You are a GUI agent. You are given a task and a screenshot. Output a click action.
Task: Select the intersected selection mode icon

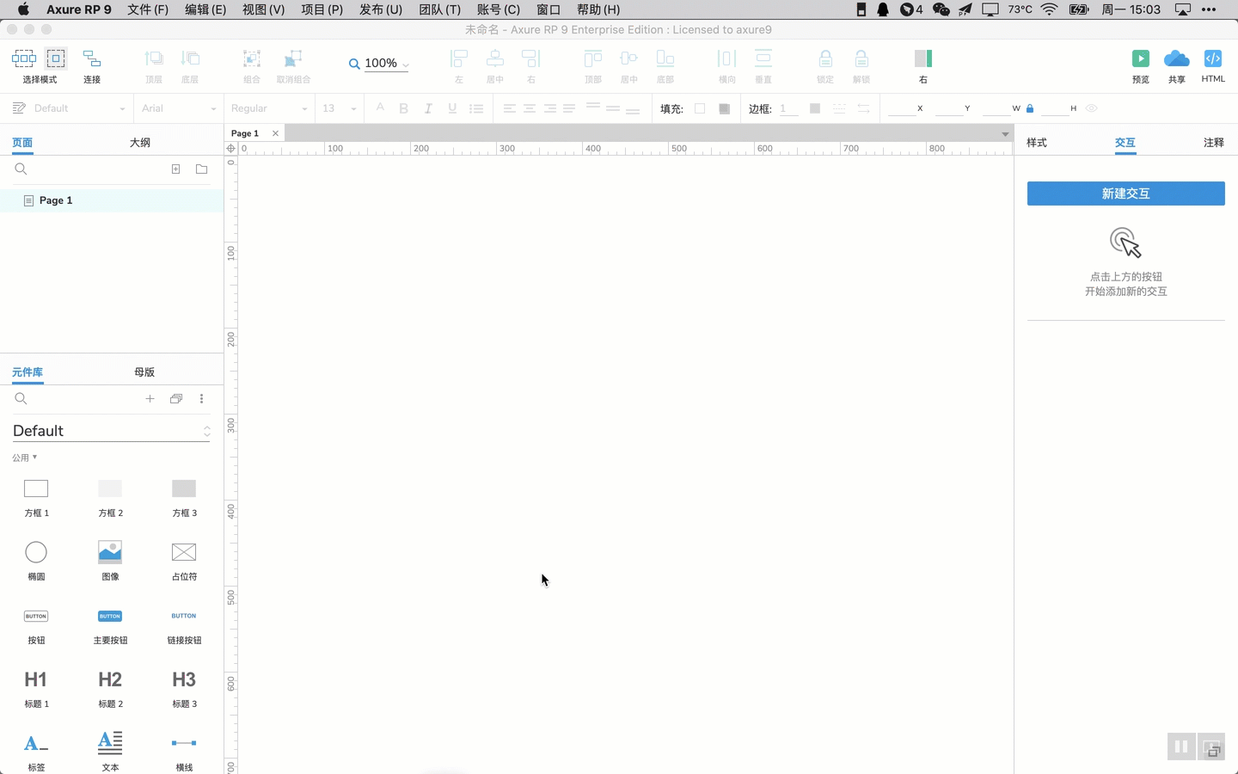point(24,58)
